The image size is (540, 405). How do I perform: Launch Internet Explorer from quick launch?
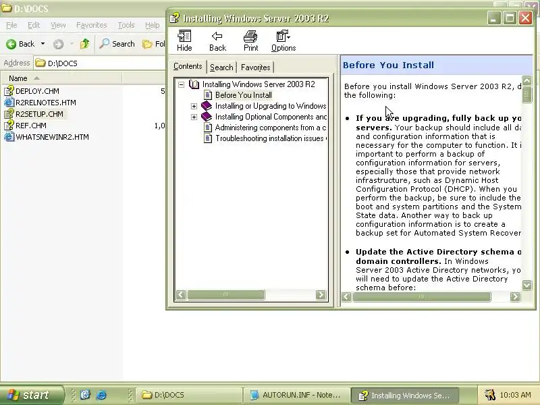click(x=101, y=395)
